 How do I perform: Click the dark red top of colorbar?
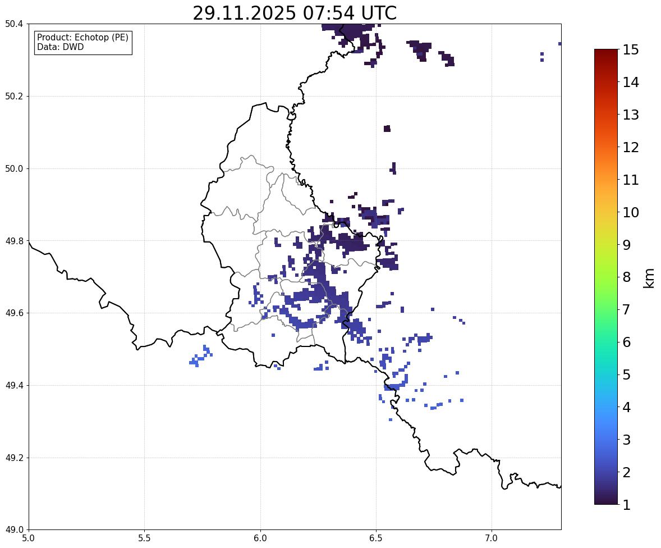click(606, 53)
